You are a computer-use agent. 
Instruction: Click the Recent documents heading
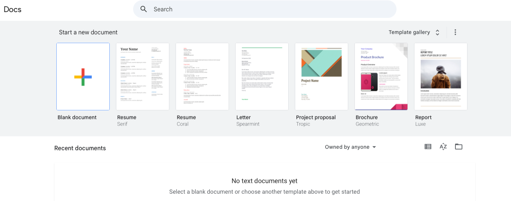(x=80, y=148)
